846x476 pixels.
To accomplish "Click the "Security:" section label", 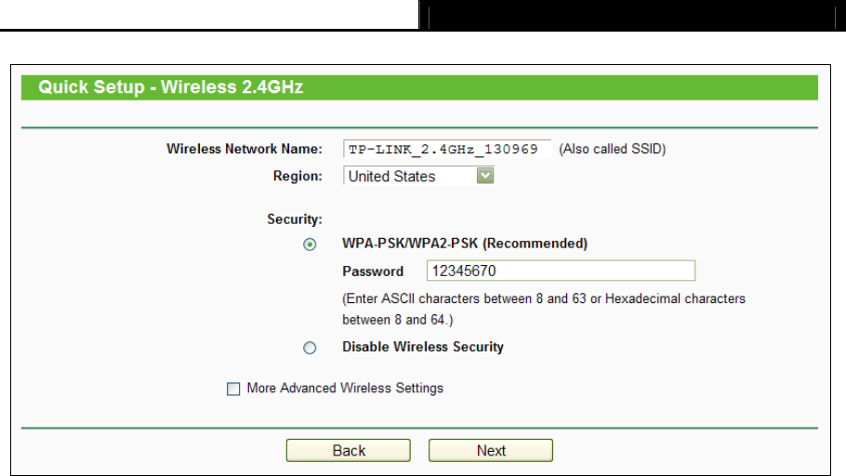I will pyautogui.click(x=295, y=219).
